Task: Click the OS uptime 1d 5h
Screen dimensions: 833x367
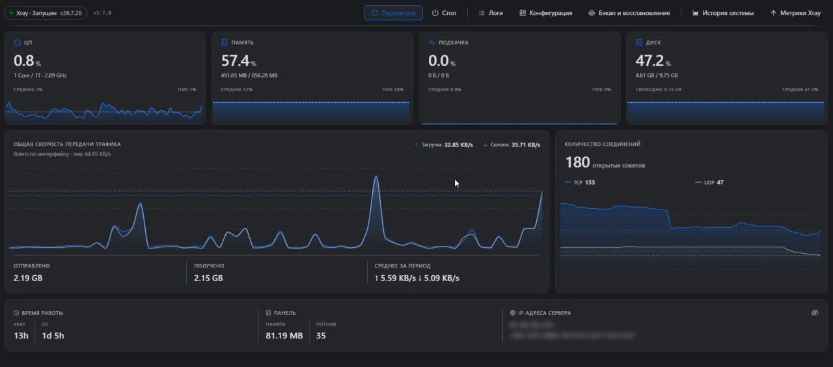Action: coord(53,336)
